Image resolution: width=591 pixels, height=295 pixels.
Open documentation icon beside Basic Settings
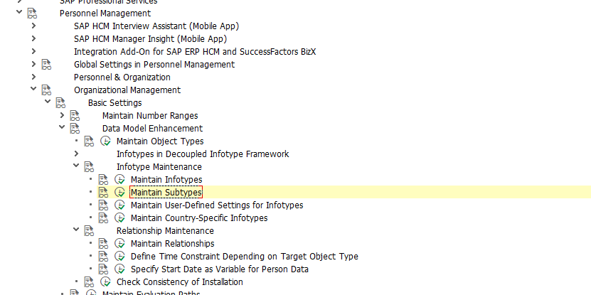[60, 103]
